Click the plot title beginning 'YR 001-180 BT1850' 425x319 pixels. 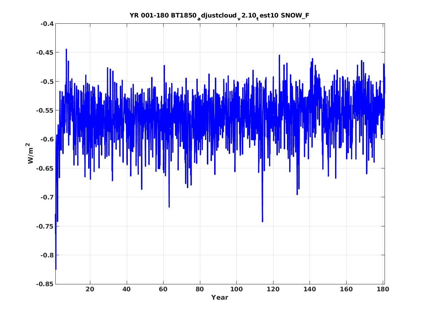(219, 16)
